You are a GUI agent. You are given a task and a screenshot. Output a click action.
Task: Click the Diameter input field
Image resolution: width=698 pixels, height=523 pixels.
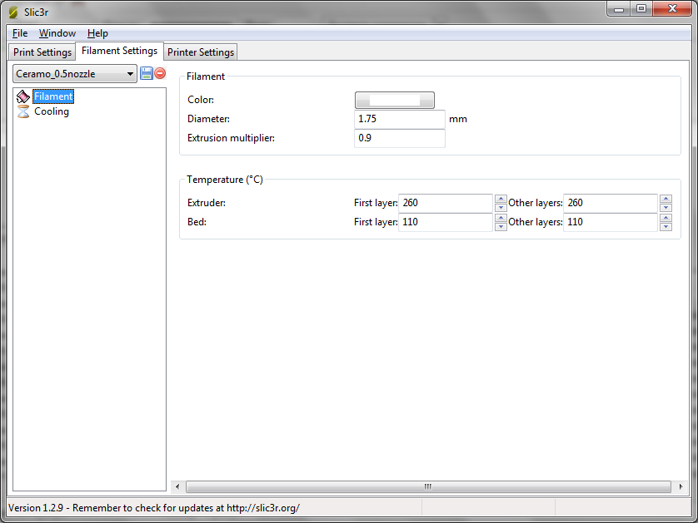(400, 119)
